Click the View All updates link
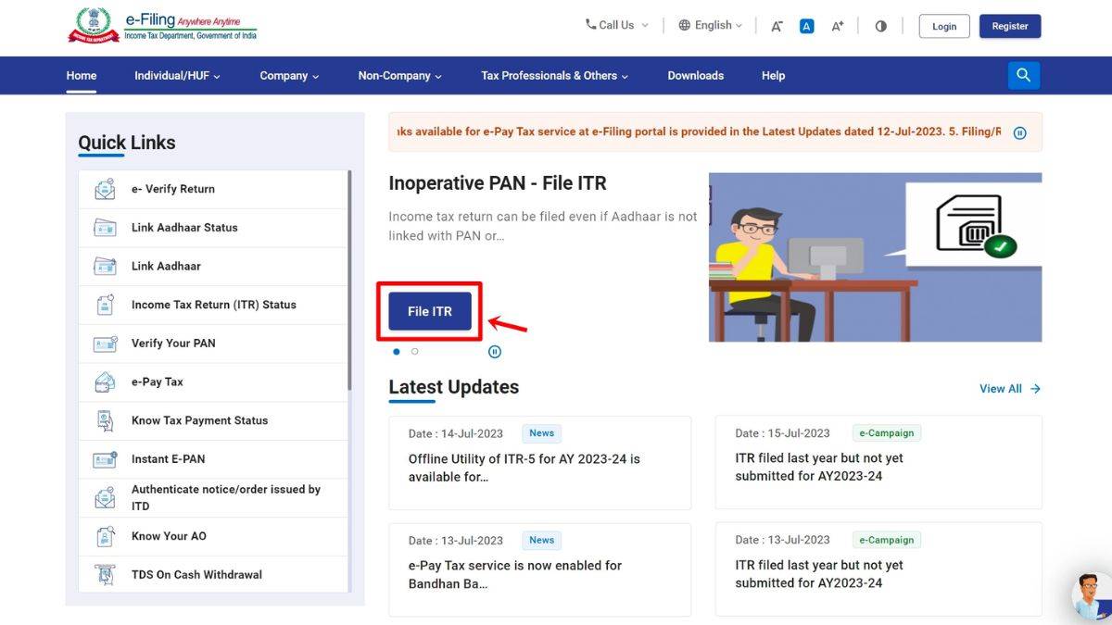 (1009, 389)
